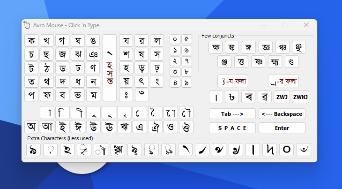Viewport: 342px width, 189px height.
Task: Click the tall হসন্ত (hasanta) key
Action: pyautogui.click(x=110, y=68)
